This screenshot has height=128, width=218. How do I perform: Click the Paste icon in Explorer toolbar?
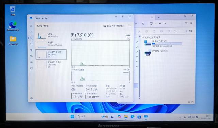[x=154, y=31]
